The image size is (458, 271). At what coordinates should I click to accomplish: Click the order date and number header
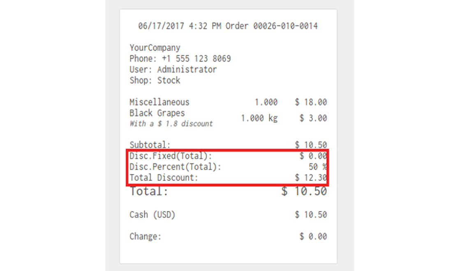(x=228, y=26)
